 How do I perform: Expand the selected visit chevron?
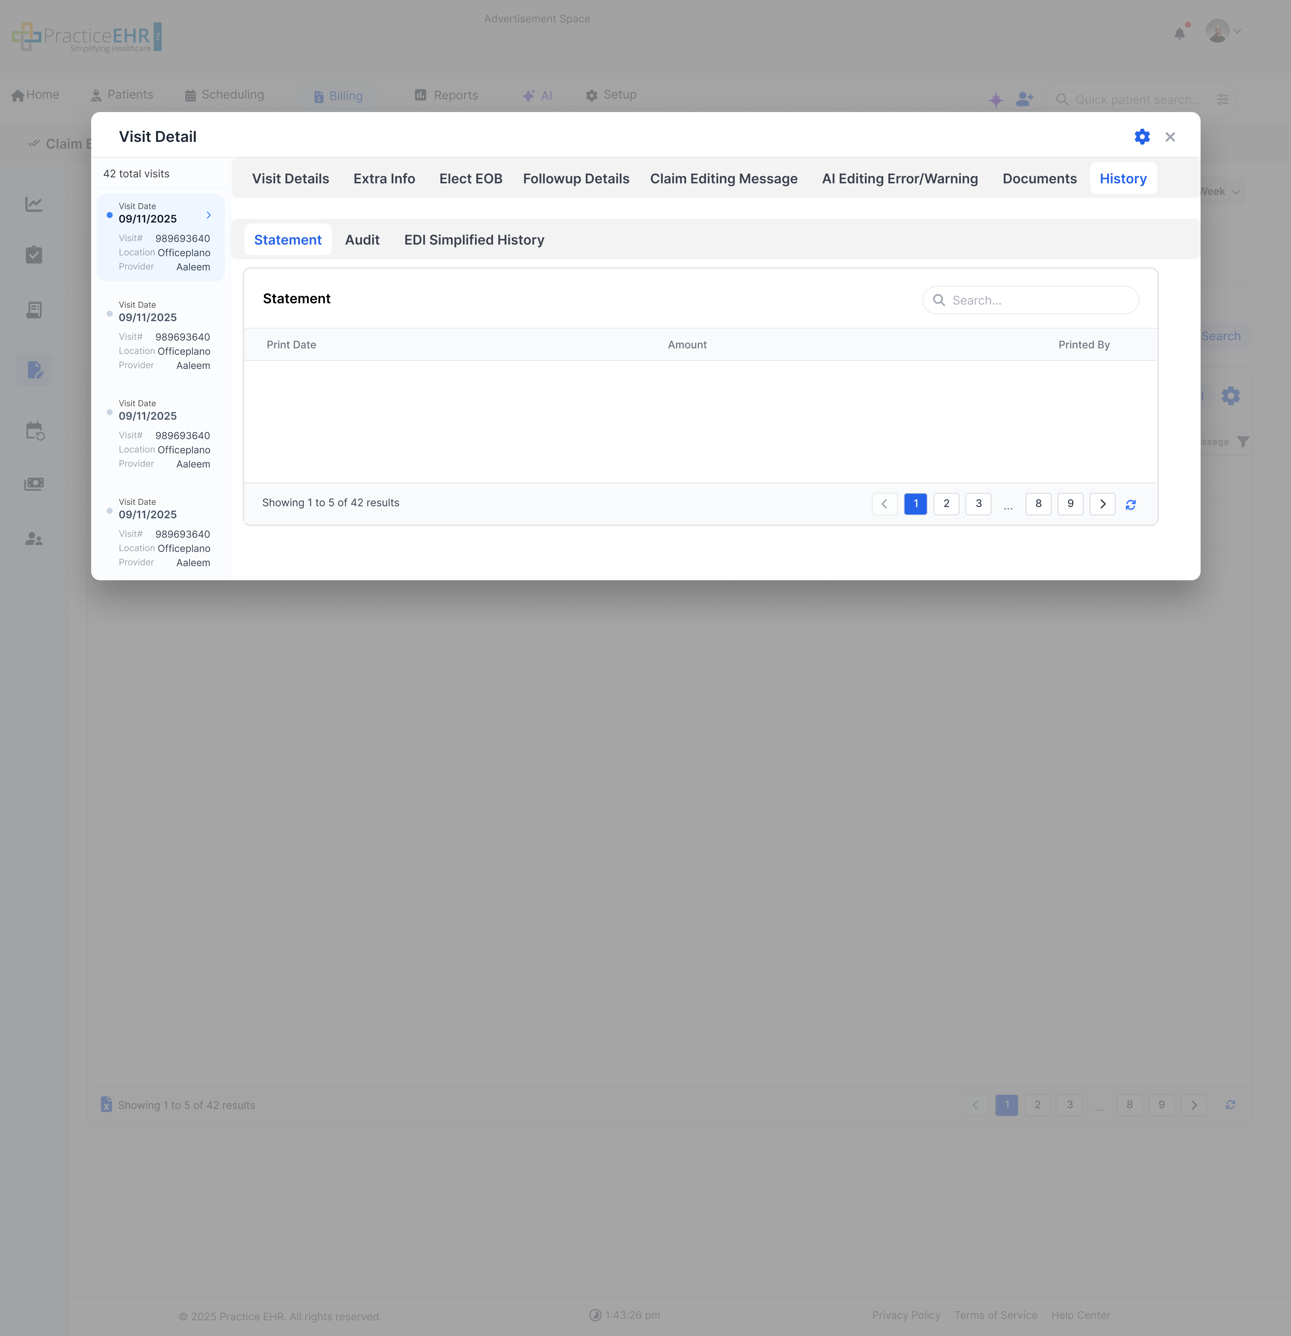pos(209,215)
